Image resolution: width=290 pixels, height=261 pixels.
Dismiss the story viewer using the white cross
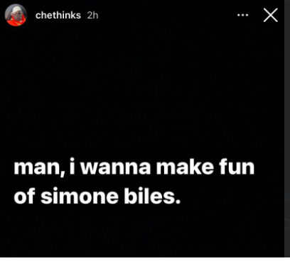coord(271,15)
